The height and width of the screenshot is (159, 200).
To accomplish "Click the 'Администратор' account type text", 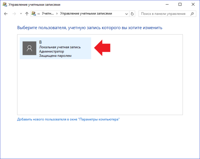I will point(52,52).
